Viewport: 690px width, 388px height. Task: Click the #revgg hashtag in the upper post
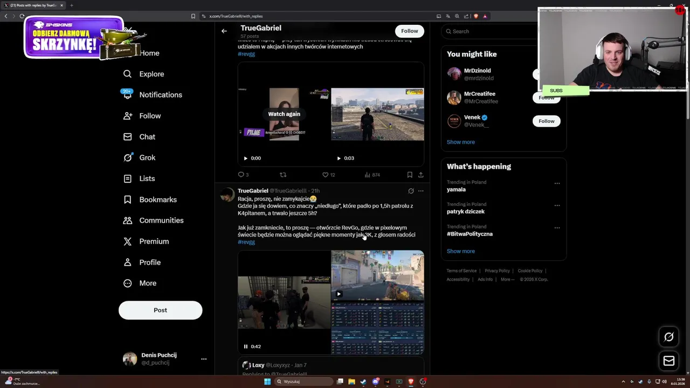246,54
